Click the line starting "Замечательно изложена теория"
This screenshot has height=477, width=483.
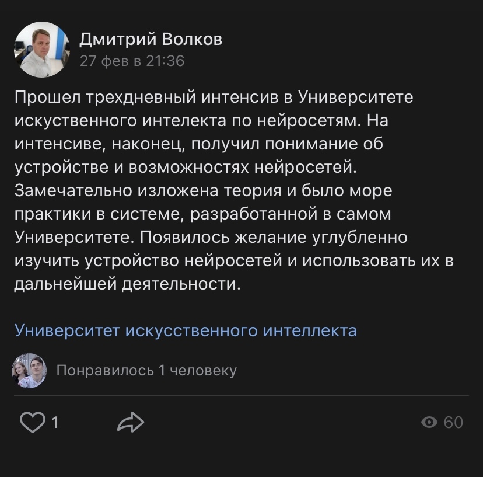tap(204, 191)
